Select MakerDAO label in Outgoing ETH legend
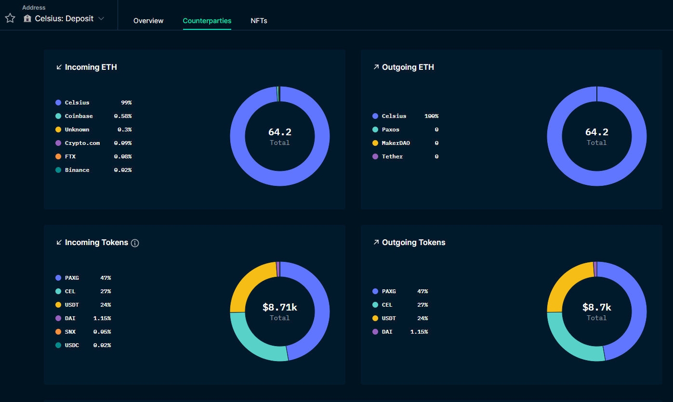 pyautogui.click(x=396, y=143)
